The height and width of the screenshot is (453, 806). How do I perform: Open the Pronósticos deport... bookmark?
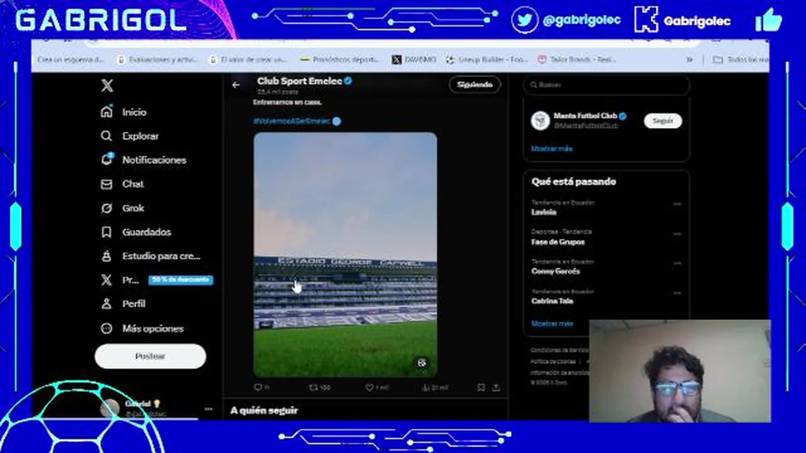(340, 59)
